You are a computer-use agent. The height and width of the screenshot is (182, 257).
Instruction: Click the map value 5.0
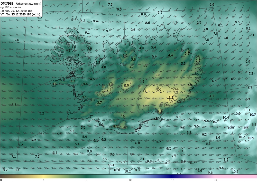81,69
